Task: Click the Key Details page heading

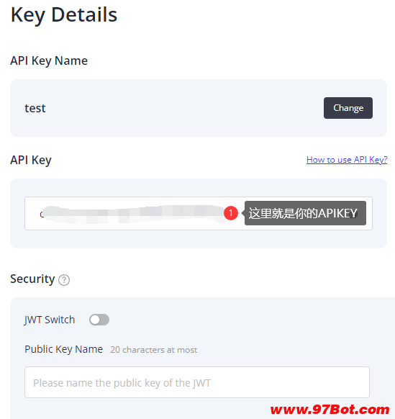Action: [x=64, y=15]
